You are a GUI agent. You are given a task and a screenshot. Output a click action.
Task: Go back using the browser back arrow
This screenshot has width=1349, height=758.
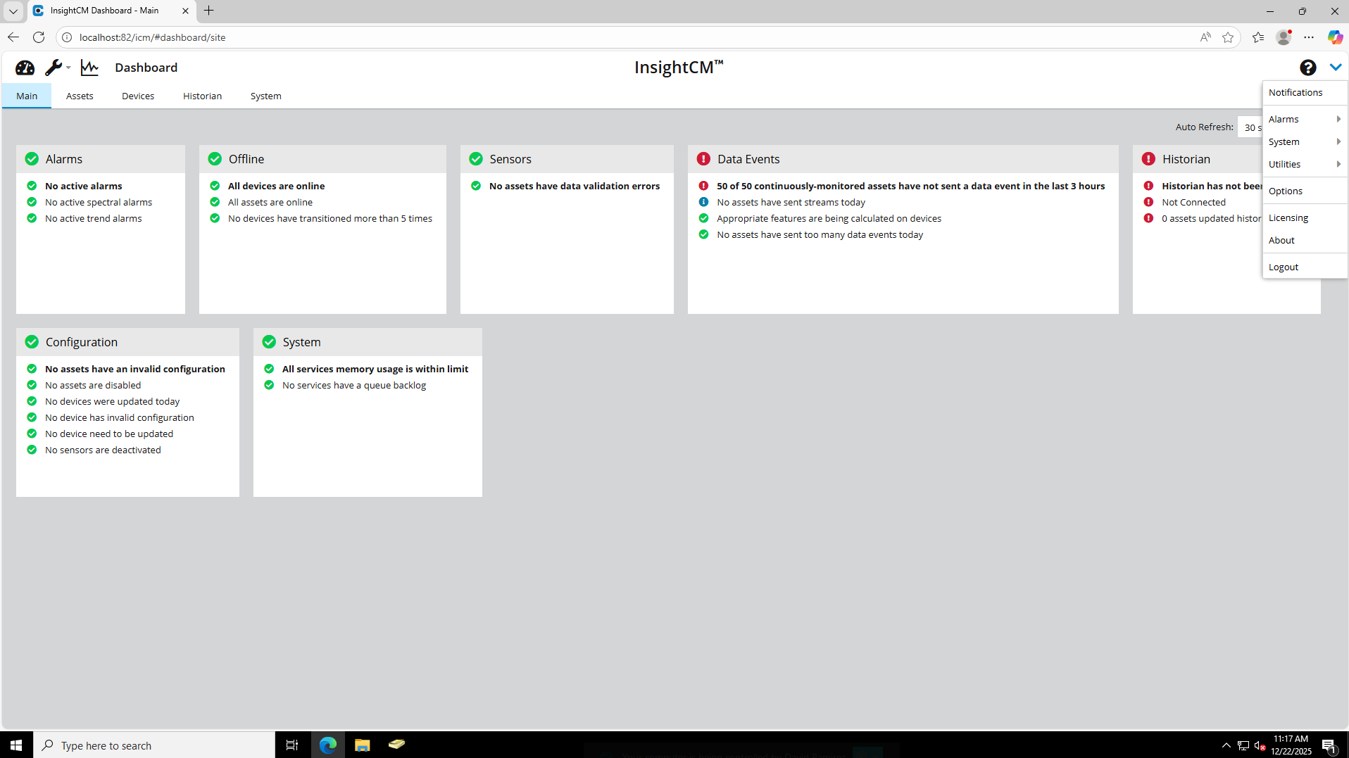(x=13, y=37)
